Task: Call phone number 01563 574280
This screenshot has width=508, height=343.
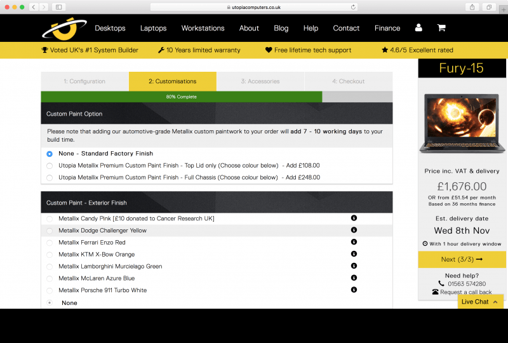Action: 467,284
